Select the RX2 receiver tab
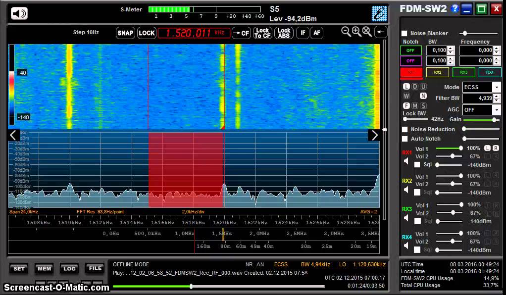506x295 pixels. [437, 72]
